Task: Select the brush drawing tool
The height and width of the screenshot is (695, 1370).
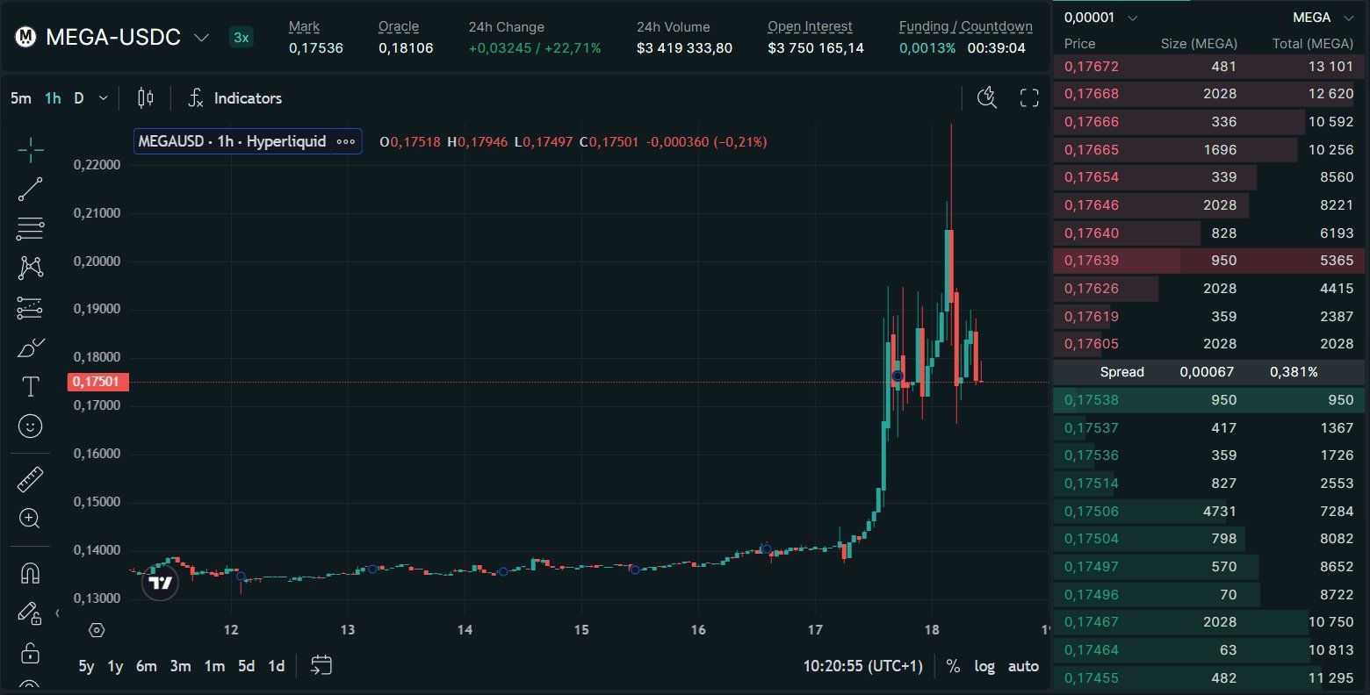Action: coord(31,347)
